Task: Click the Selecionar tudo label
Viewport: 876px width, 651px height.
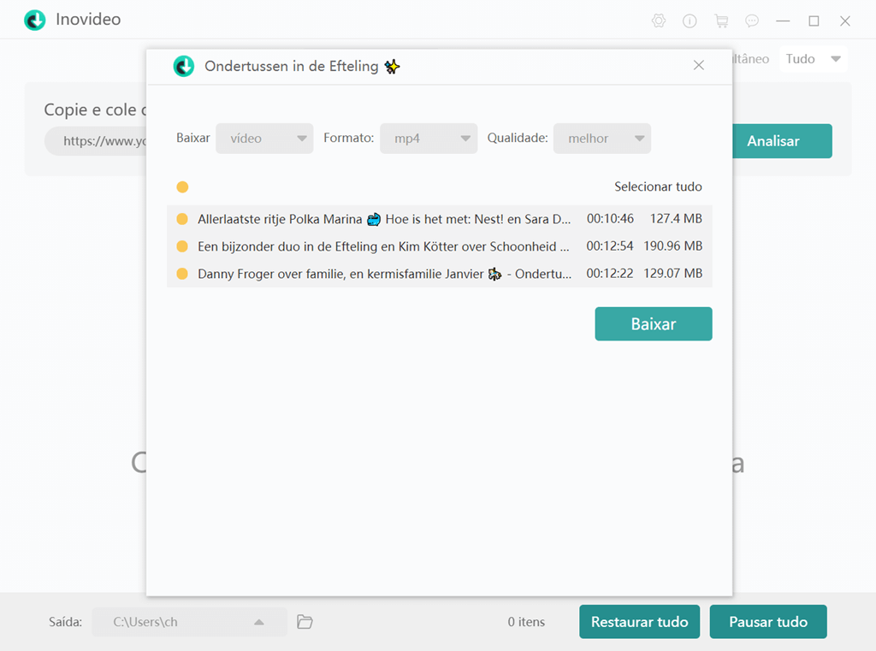Action: pyautogui.click(x=658, y=186)
